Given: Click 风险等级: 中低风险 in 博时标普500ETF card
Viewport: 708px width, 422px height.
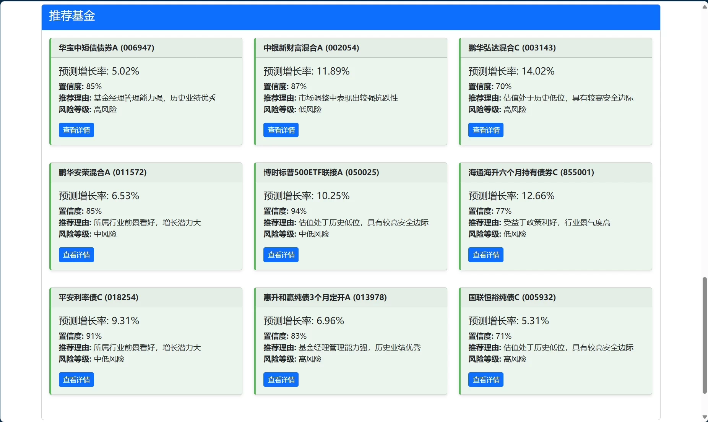Looking at the screenshot, I should [x=296, y=234].
